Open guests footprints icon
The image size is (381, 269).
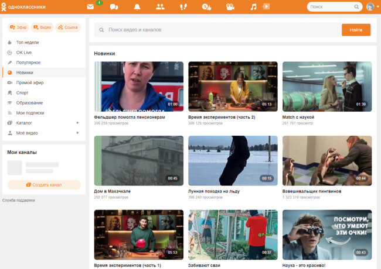point(183,7)
